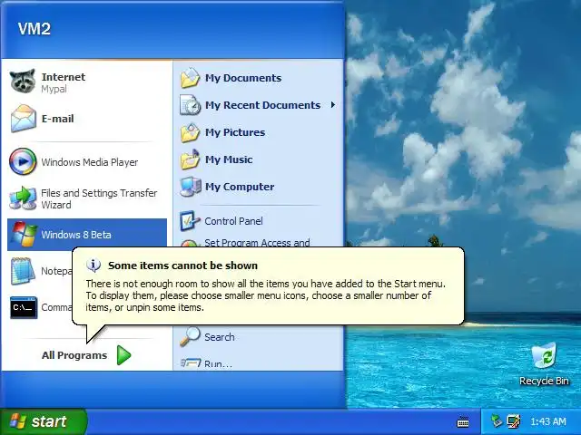Click the My Computer monitor icon
This screenshot has height=435, width=581.
pos(190,187)
